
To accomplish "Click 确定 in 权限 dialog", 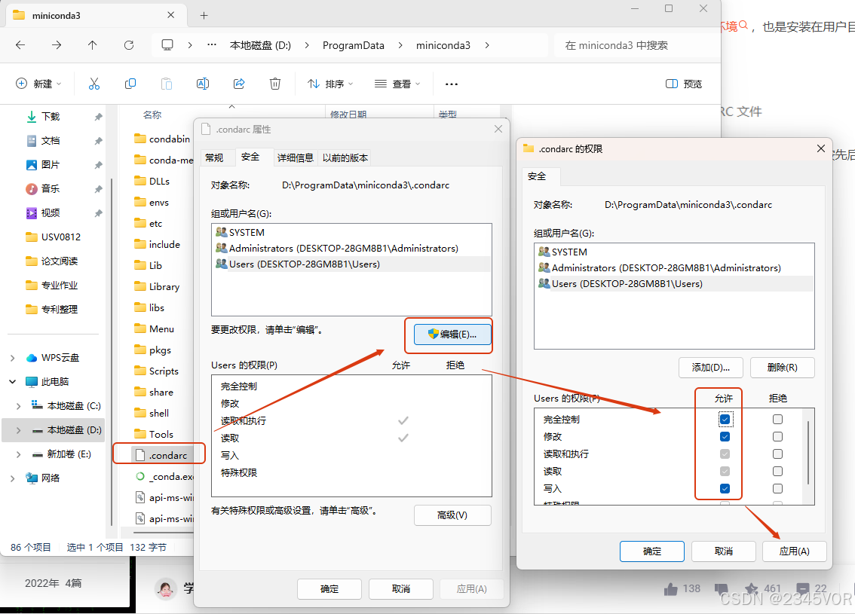I will [x=651, y=551].
